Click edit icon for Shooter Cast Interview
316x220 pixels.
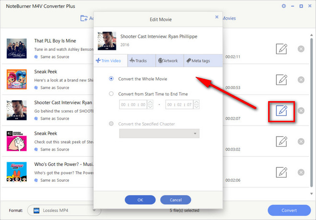[x=282, y=110]
